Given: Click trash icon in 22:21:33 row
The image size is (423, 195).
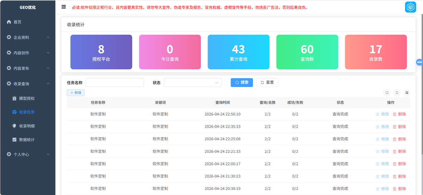Looking at the screenshot, I should 394,151.
